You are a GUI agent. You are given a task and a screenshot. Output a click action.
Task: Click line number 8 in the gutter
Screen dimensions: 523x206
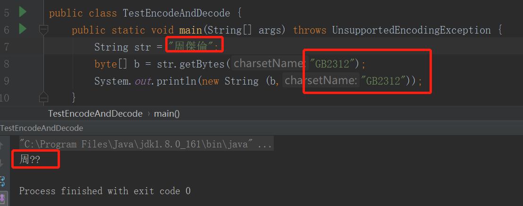6,64
